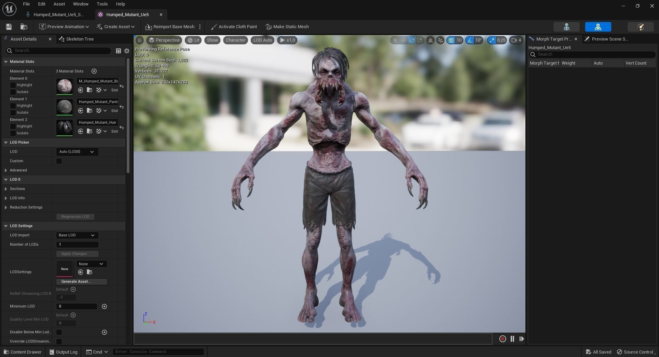The height and width of the screenshot is (357, 659).
Task: Enable Highlight for Element 2
Action: [x=13, y=126]
